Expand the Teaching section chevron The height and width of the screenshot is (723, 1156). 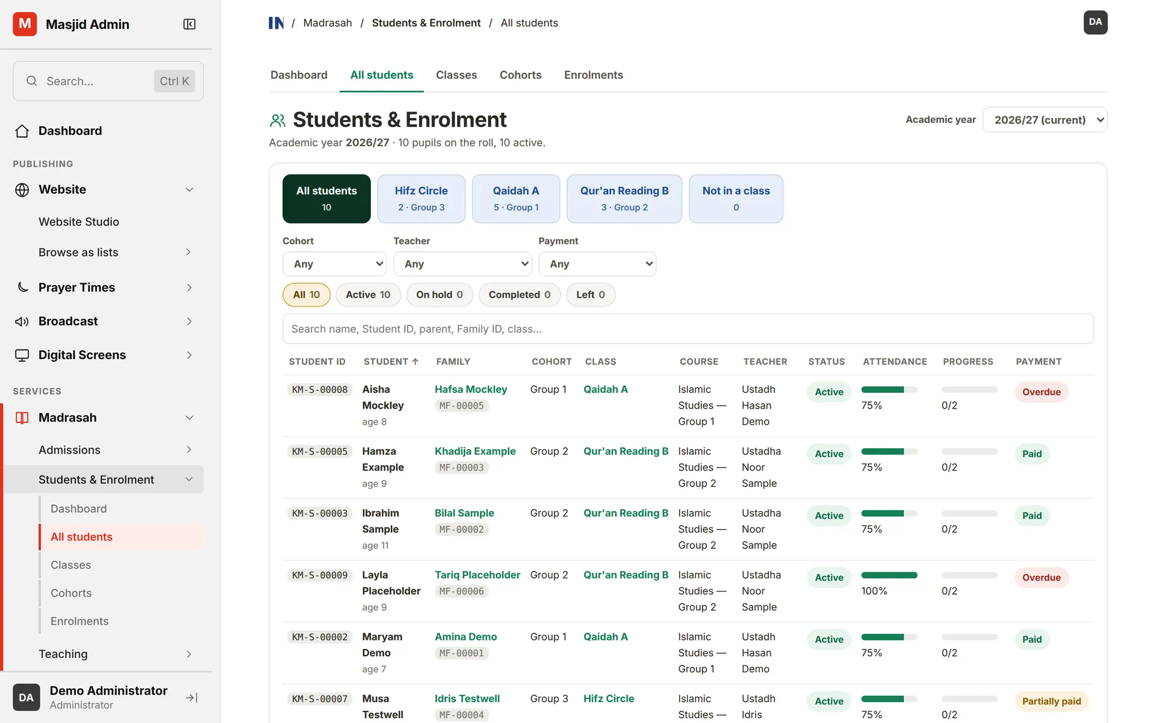pos(189,654)
